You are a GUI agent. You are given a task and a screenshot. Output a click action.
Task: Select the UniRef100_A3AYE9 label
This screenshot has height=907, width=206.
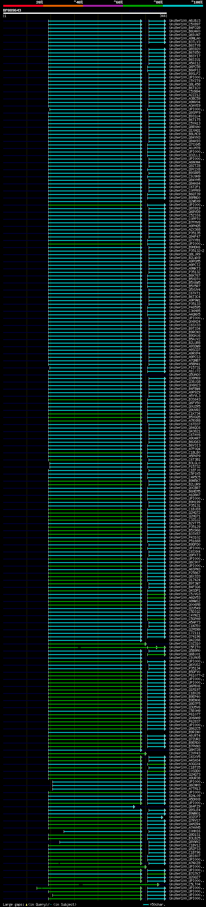[185, 106]
